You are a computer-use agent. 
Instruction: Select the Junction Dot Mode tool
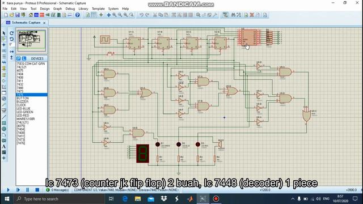click(x=4, y=45)
